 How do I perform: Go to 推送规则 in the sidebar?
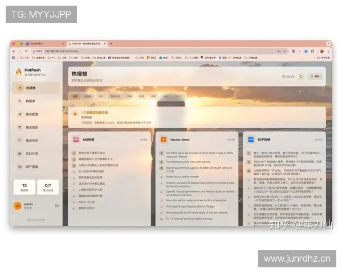point(31,127)
